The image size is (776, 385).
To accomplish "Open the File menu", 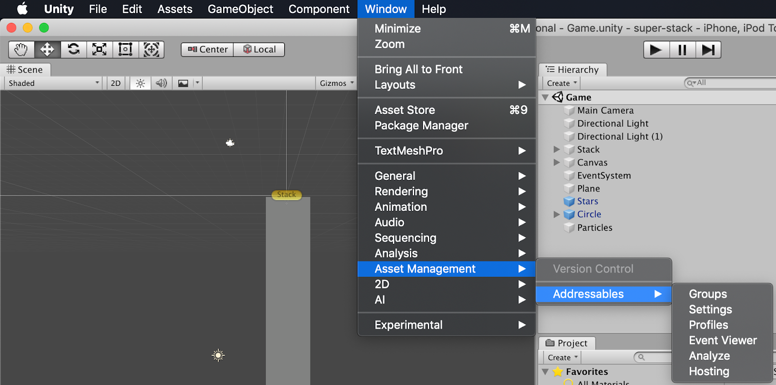I will [98, 9].
